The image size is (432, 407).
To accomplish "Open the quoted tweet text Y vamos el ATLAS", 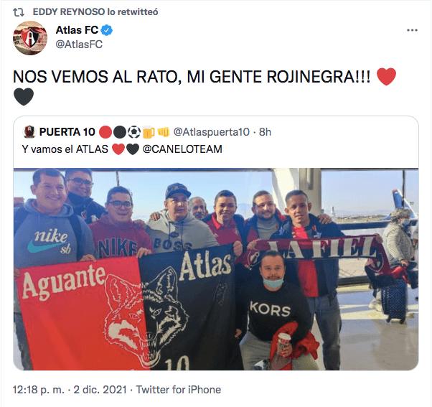I will 65,149.
